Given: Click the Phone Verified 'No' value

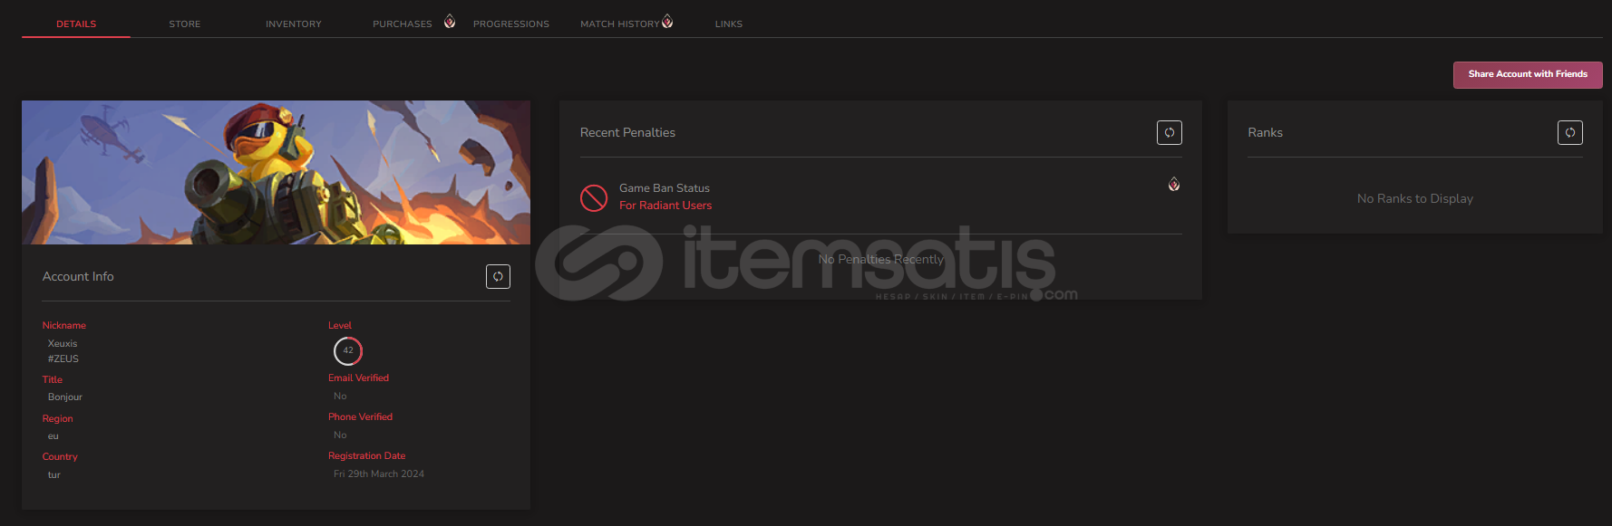Looking at the screenshot, I should tap(340, 435).
